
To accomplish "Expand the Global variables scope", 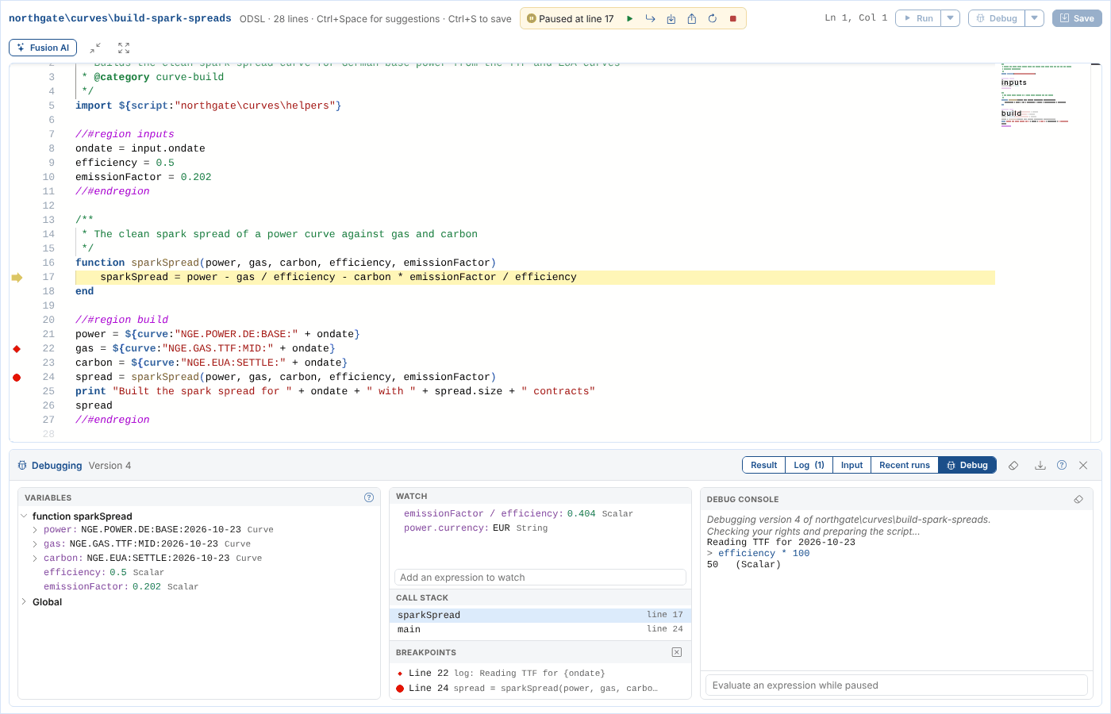I will (25, 602).
